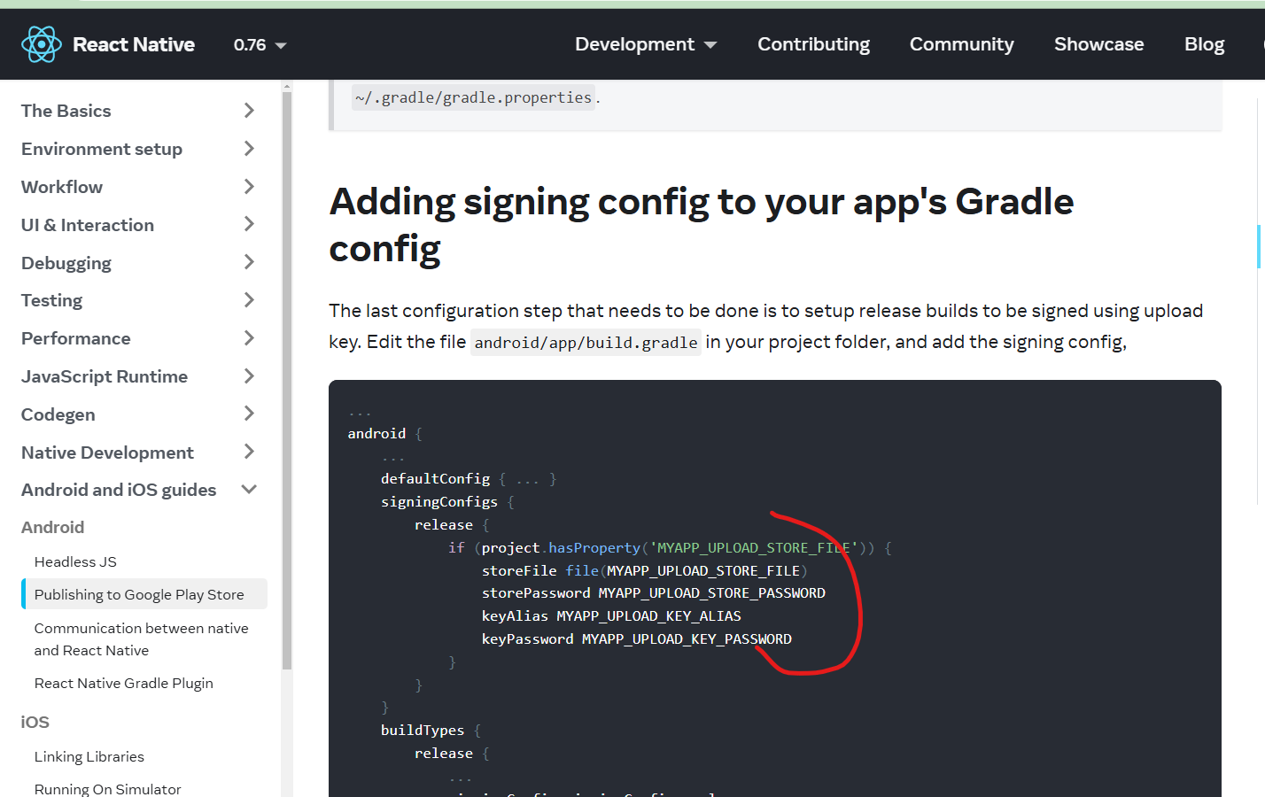Click the android/app/build.gradle inline code
The height and width of the screenshot is (797, 1265).
pos(586,343)
